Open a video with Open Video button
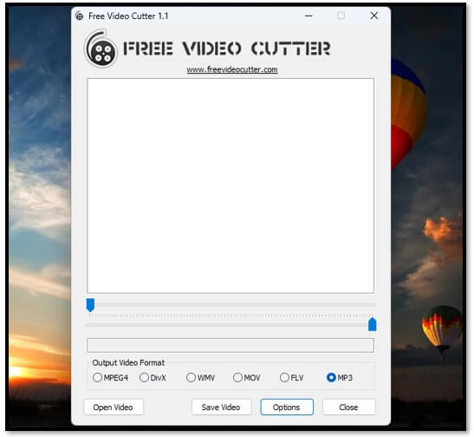The width and height of the screenshot is (474, 437). 114,407
